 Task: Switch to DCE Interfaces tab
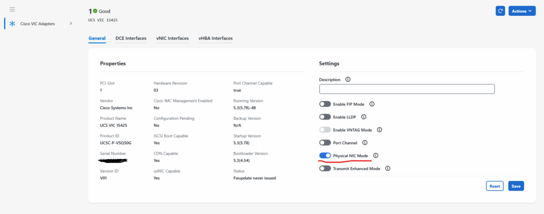click(131, 38)
